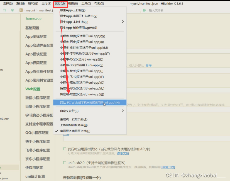Image resolution: width=230 pixels, height=181 pixels.
Task: Click the text input below the publish menu
Action: coord(146,139)
